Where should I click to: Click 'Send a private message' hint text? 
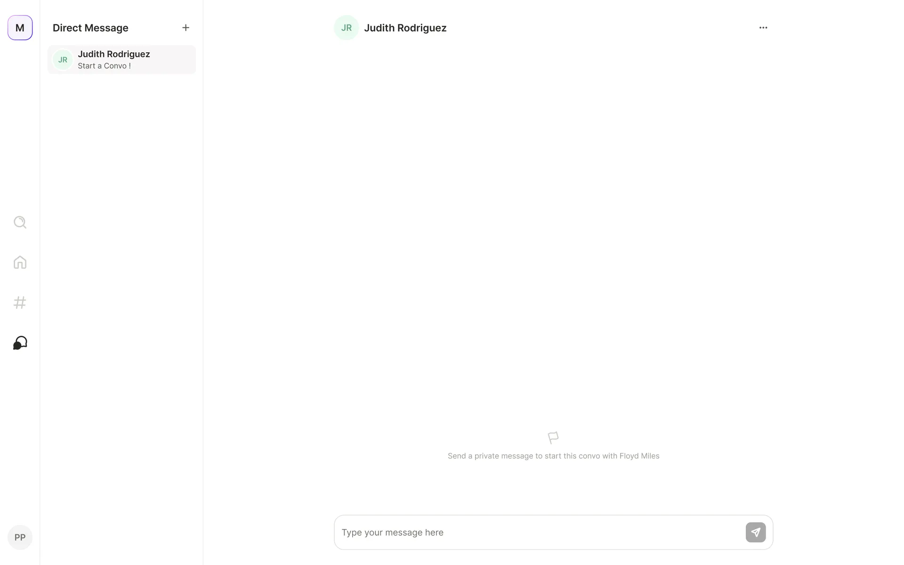(x=554, y=456)
